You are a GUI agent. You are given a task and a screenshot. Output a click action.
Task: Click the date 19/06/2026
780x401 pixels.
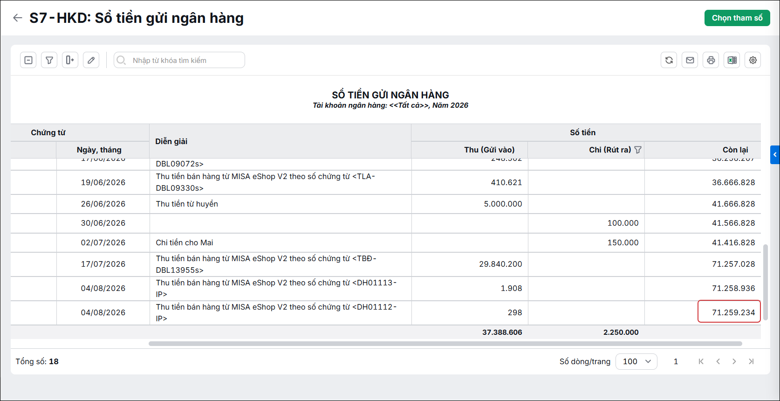click(x=103, y=182)
